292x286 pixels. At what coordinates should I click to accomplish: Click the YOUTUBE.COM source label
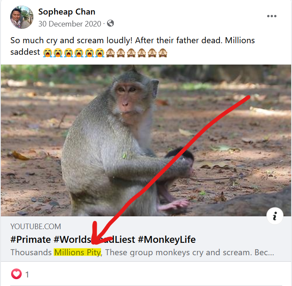tap(36, 227)
